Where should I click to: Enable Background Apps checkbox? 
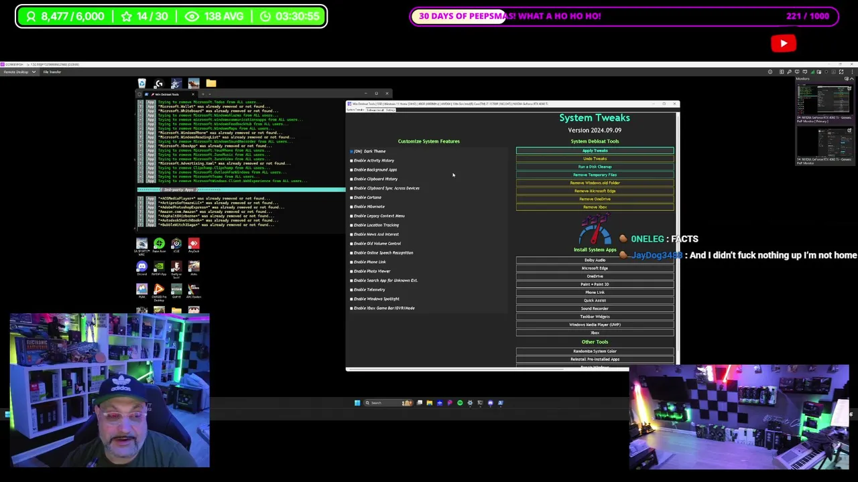(351, 170)
